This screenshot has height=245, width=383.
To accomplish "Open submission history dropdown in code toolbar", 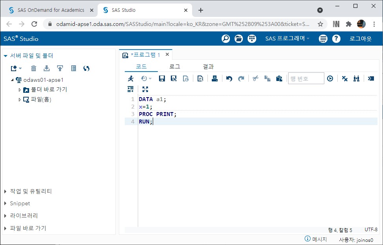I will 146,78.
